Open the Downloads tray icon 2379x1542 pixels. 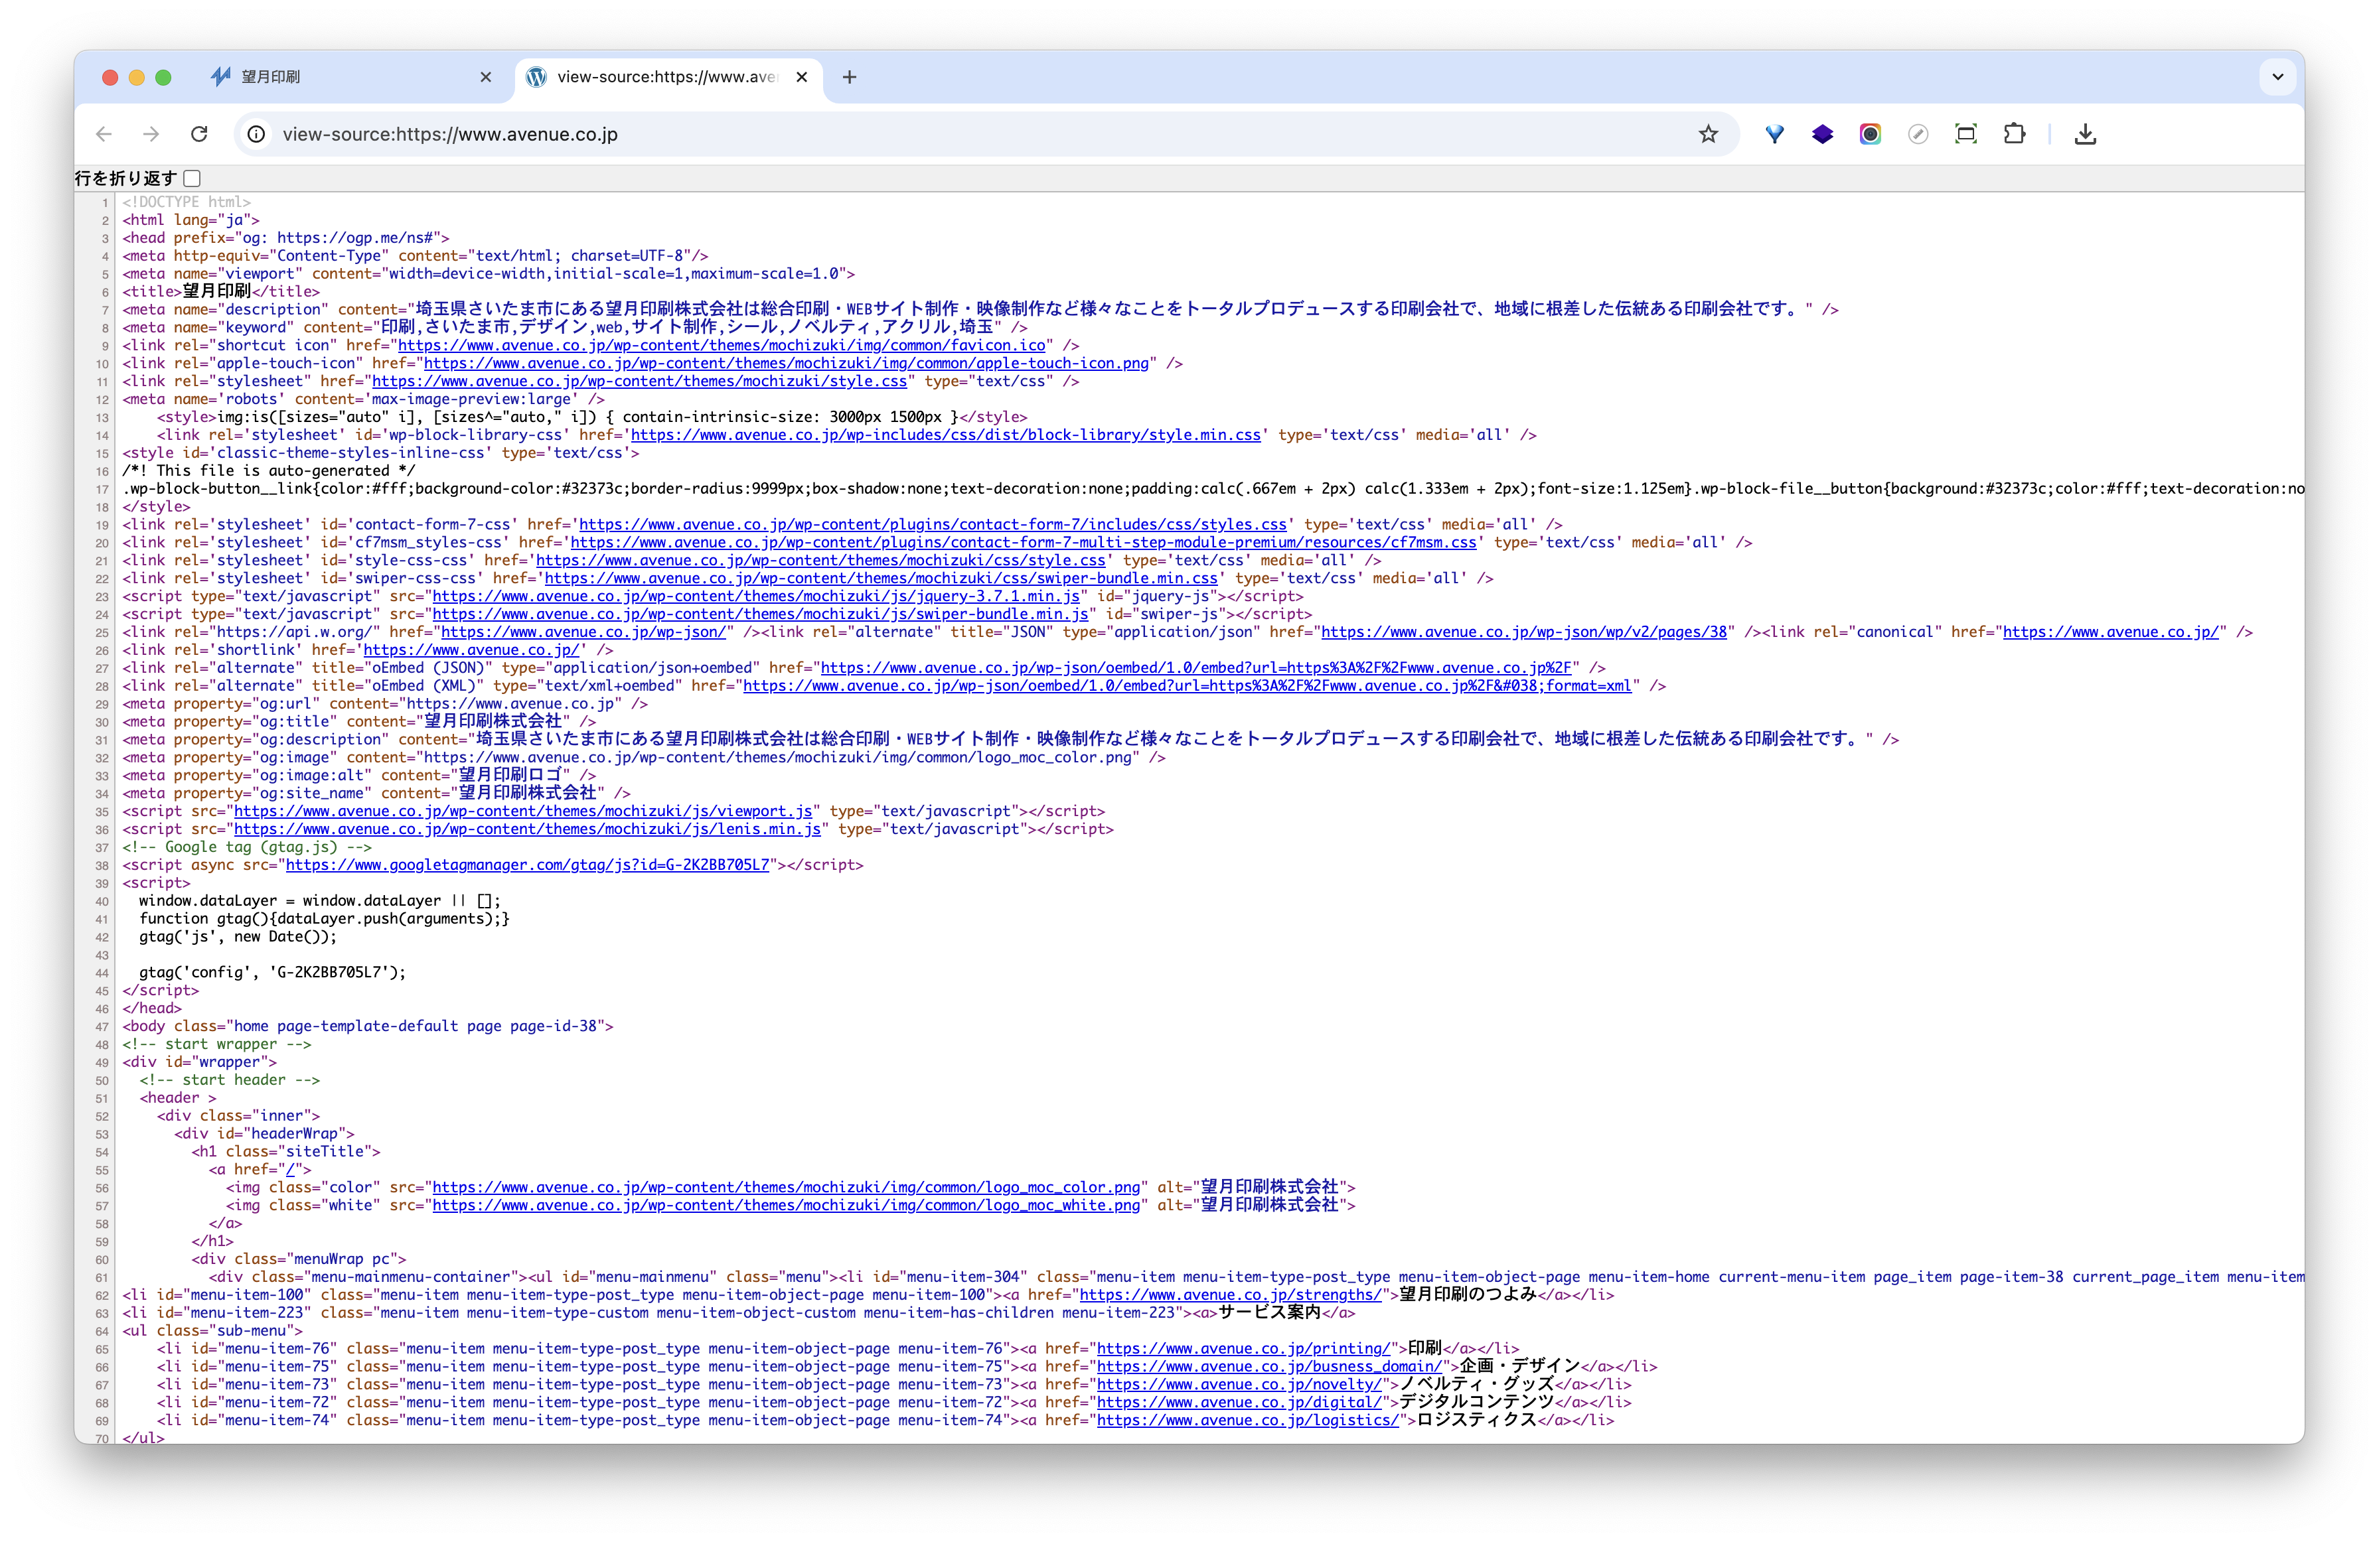[x=2085, y=134]
